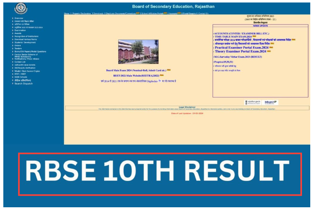This screenshot has height=211, width=314.
Task: Open vidhyarthi seva kendra in the sidebar
Action: click(25, 65)
